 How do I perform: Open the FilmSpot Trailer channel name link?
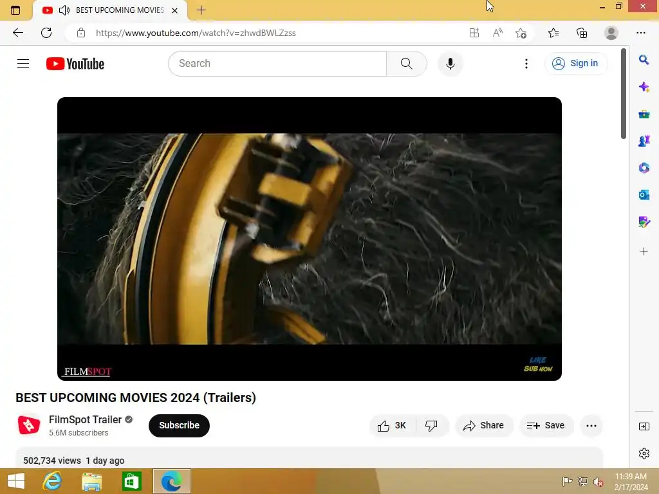pos(85,419)
